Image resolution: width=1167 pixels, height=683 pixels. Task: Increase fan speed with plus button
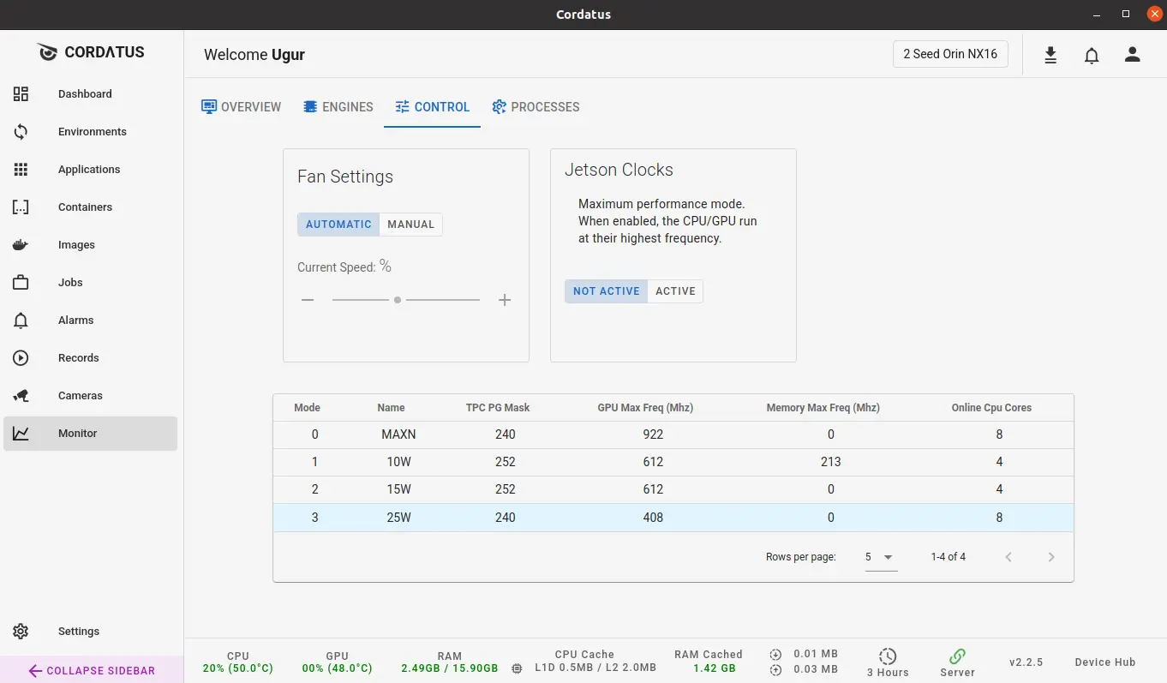click(505, 300)
